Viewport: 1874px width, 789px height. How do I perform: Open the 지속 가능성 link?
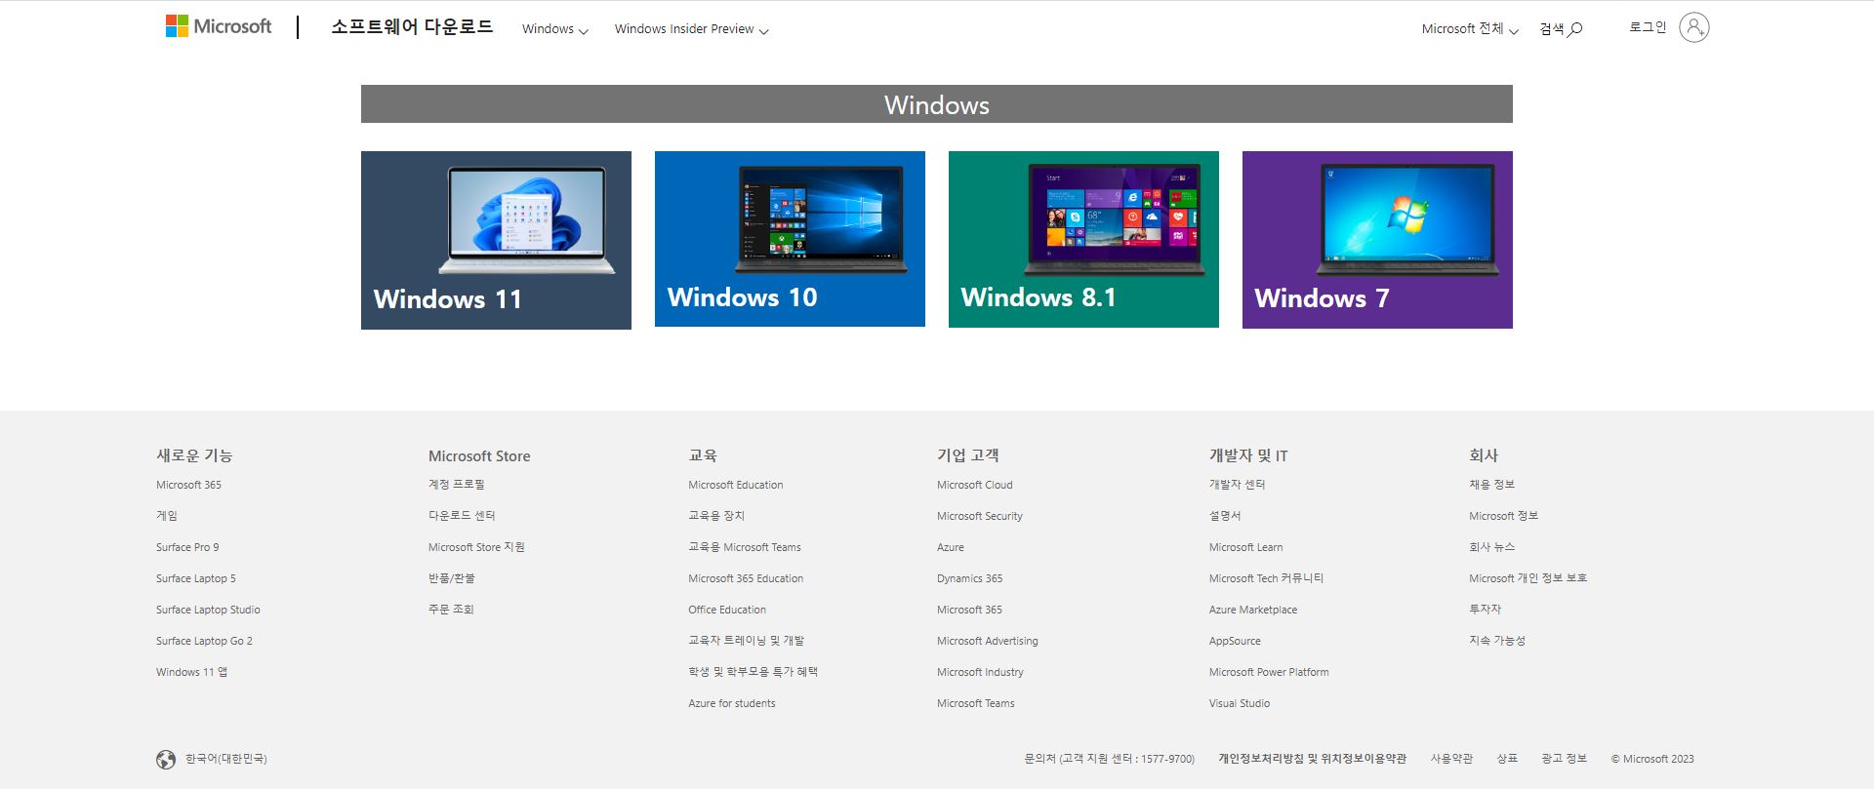(1497, 641)
